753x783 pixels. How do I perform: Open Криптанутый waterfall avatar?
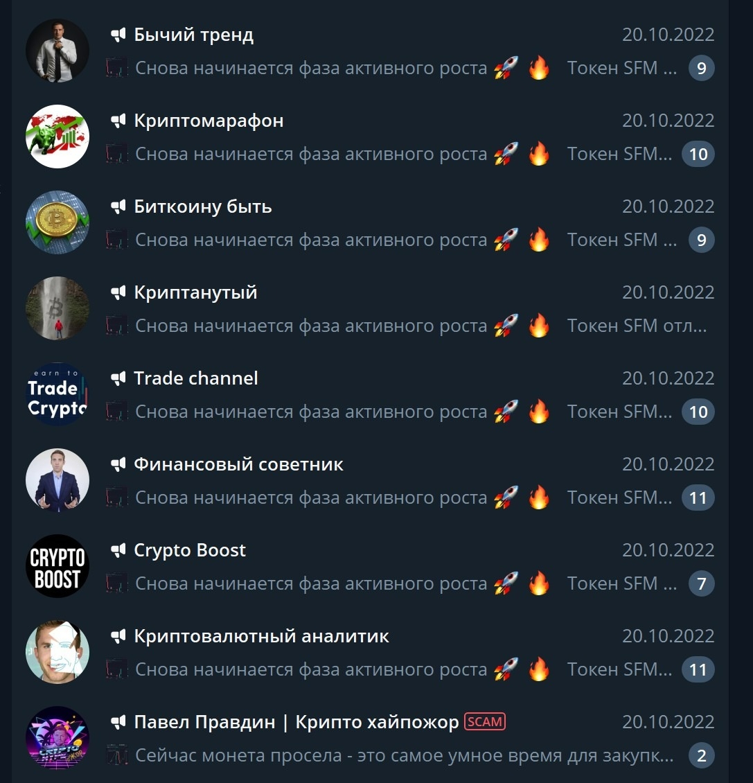tap(57, 308)
